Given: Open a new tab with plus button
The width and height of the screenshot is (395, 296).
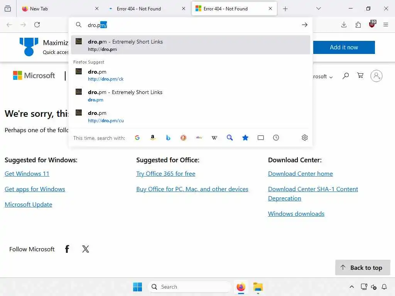Looking at the screenshot, I should (285, 9).
